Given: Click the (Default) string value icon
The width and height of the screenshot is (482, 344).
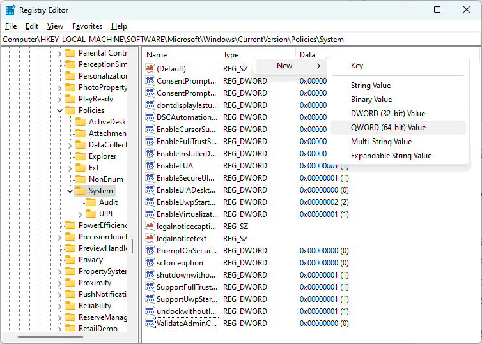Looking at the screenshot, I should 150,68.
